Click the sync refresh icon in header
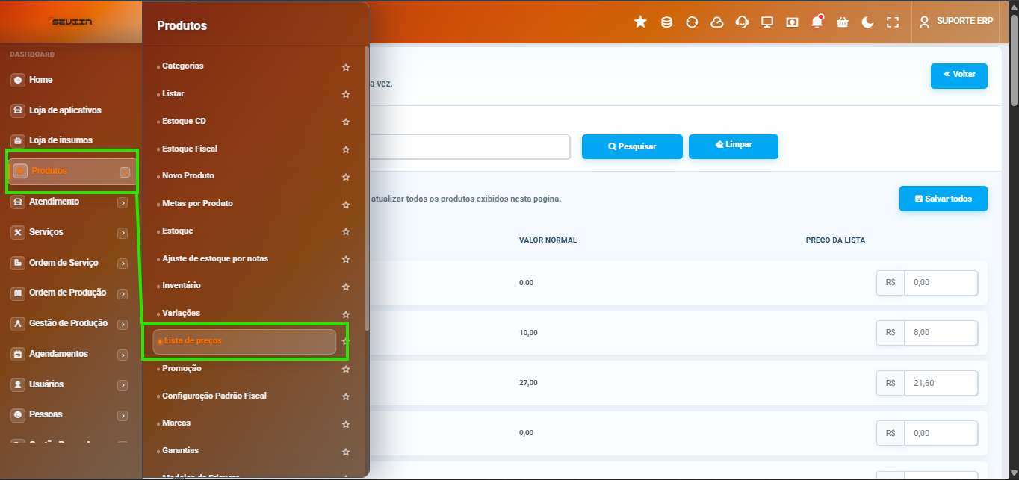The image size is (1019, 480). point(692,22)
